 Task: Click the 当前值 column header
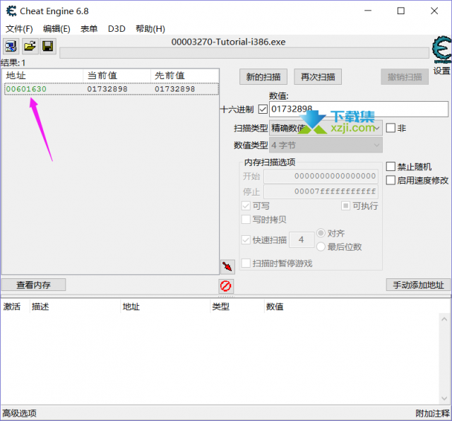117,76
